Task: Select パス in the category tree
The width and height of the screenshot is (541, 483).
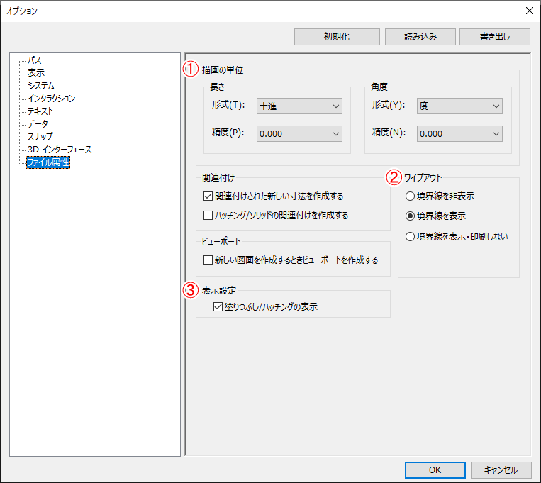Action: click(x=34, y=60)
